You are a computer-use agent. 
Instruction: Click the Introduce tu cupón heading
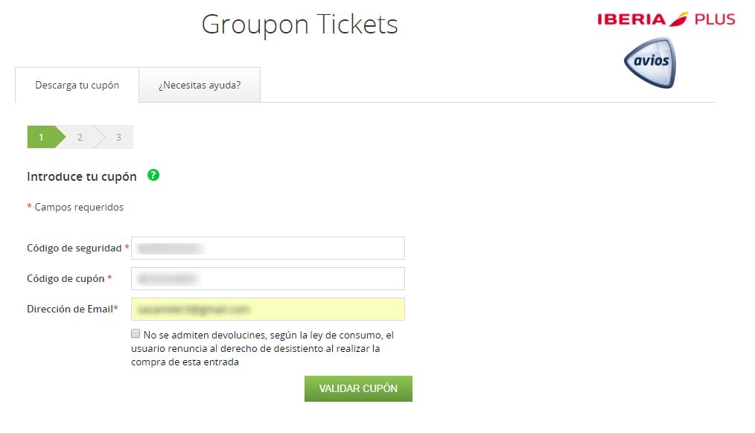[x=82, y=177]
